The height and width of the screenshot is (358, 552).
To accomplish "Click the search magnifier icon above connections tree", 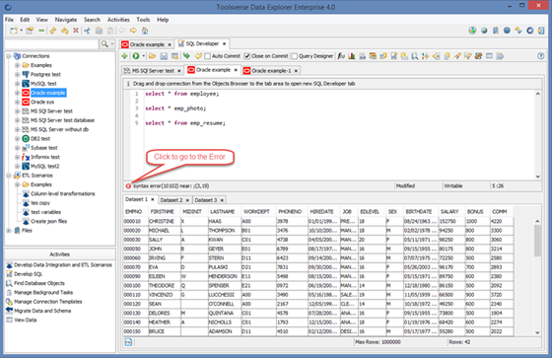I will 104,44.
